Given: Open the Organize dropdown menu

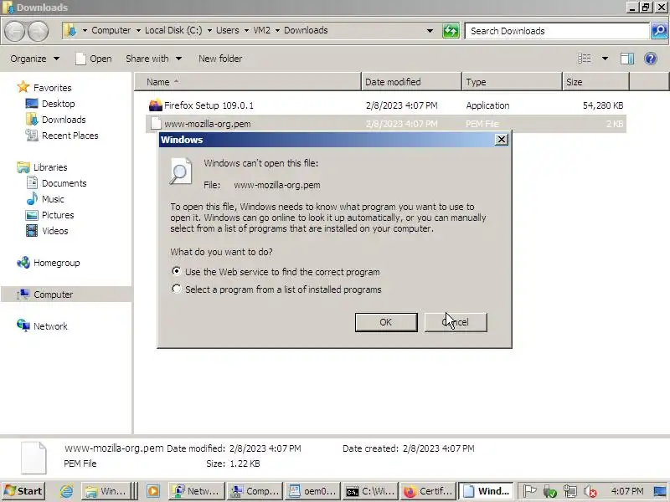Looking at the screenshot, I should (x=34, y=59).
